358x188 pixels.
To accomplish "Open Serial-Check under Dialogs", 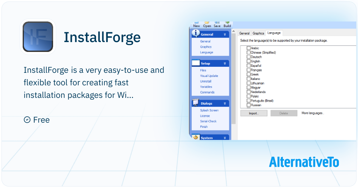I will 208,121.
